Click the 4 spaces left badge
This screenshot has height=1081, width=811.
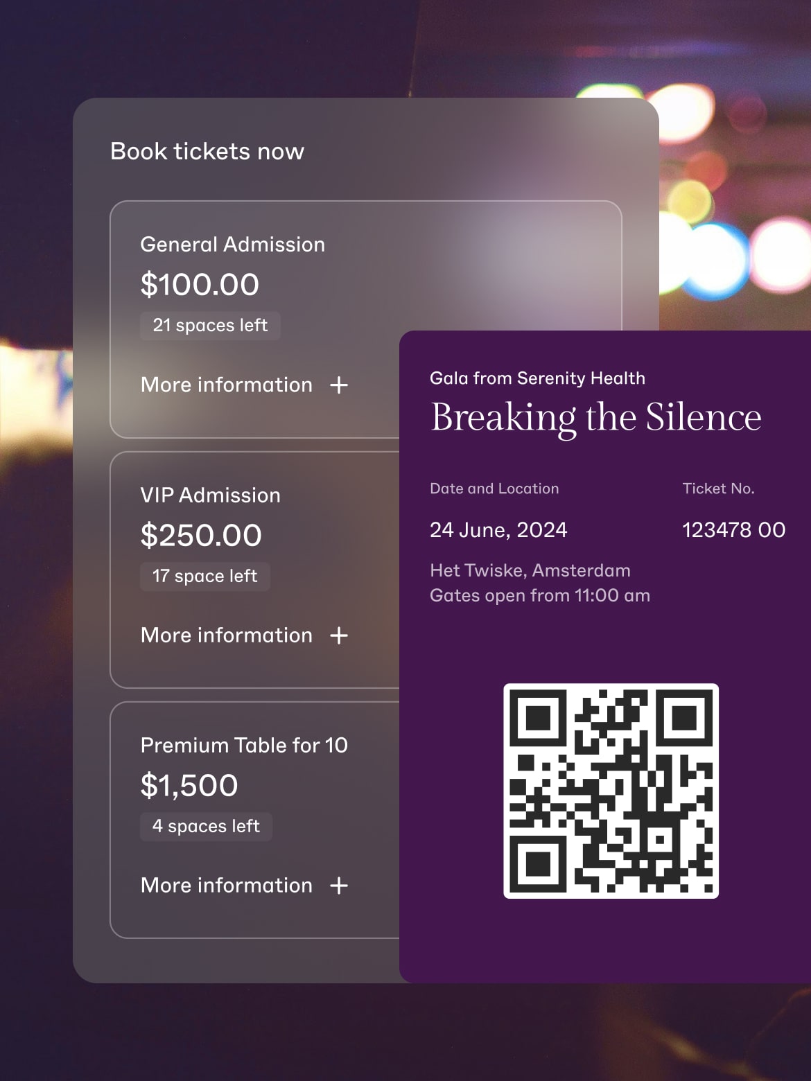pos(206,826)
